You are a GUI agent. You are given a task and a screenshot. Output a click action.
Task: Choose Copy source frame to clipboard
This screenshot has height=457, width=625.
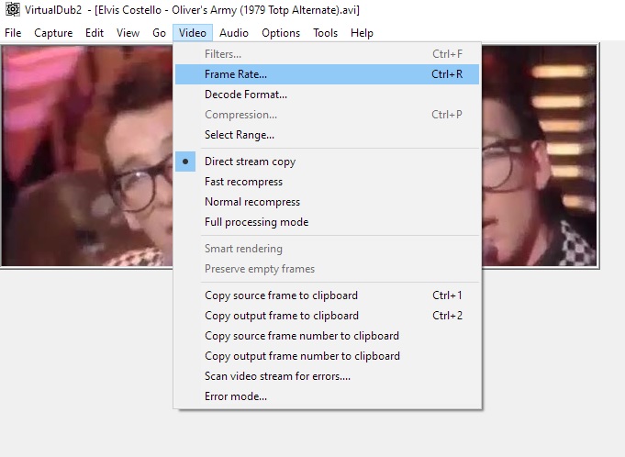pos(328,295)
